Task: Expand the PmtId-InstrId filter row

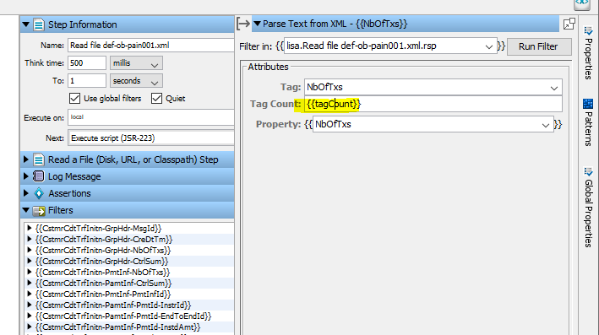Action: click(29, 305)
